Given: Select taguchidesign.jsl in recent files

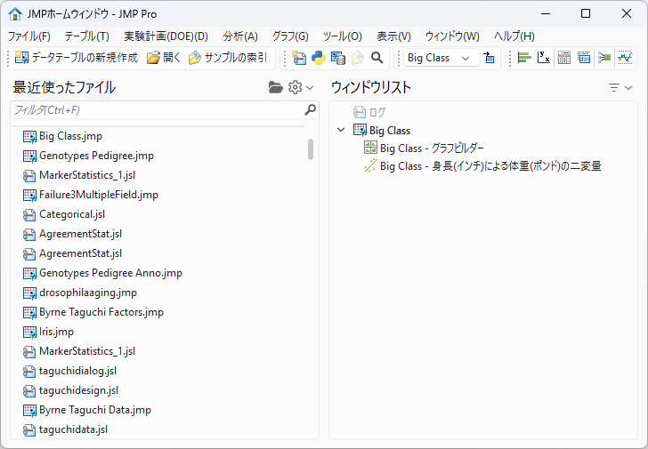Looking at the screenshot, I should point(78,390).
